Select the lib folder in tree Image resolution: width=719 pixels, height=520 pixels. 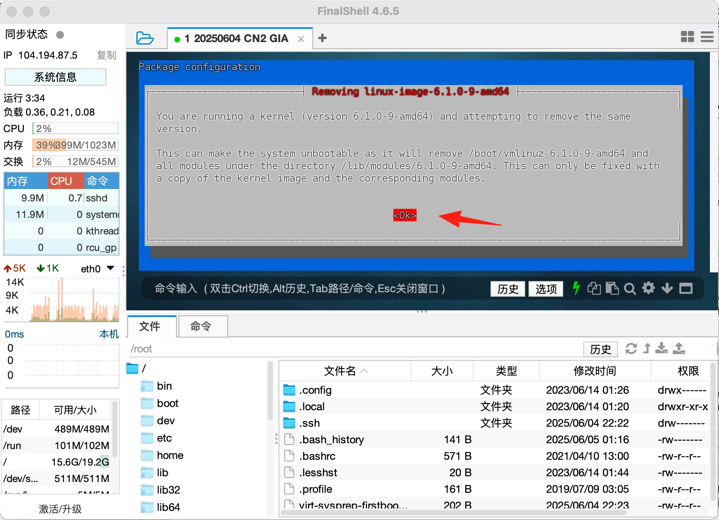(155, 473)
